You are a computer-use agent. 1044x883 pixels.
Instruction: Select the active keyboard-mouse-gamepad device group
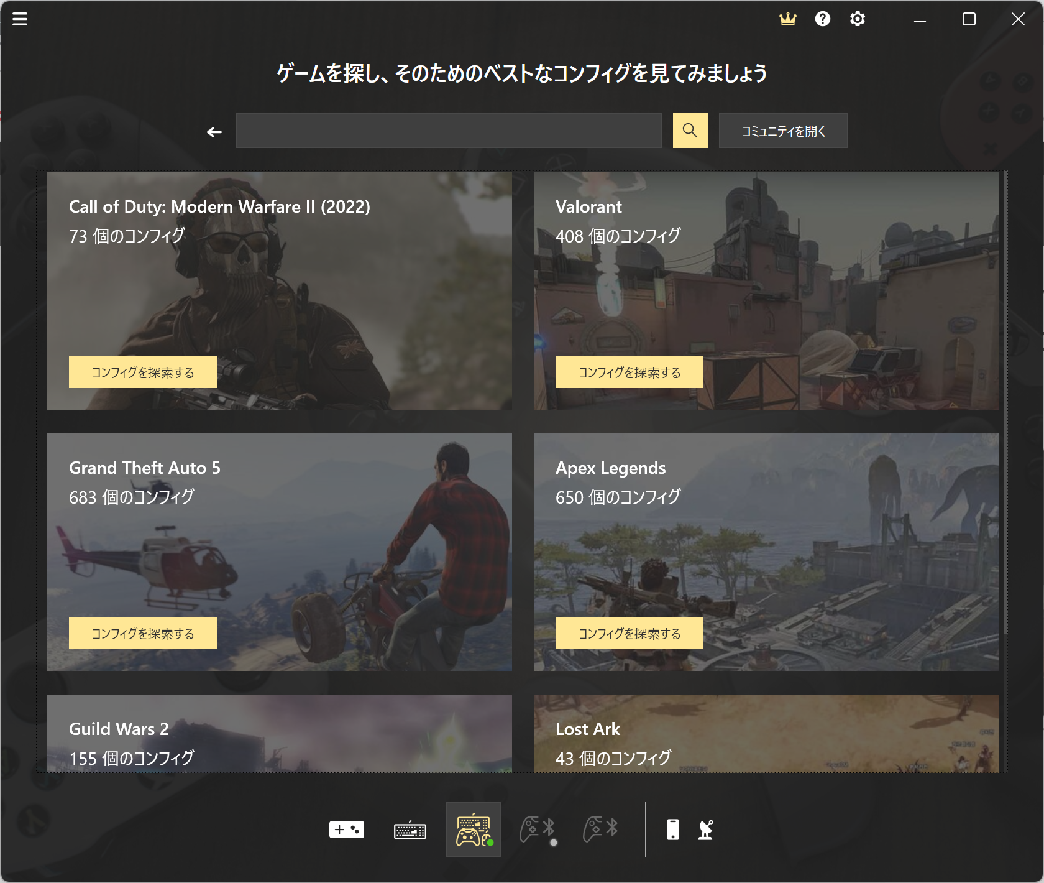(x=473, y=830)
